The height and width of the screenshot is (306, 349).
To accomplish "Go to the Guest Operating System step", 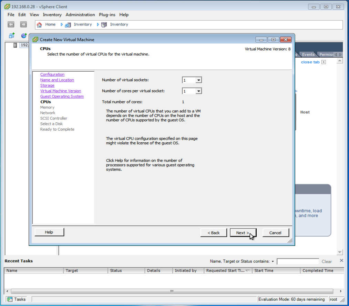I will [62, 96].
